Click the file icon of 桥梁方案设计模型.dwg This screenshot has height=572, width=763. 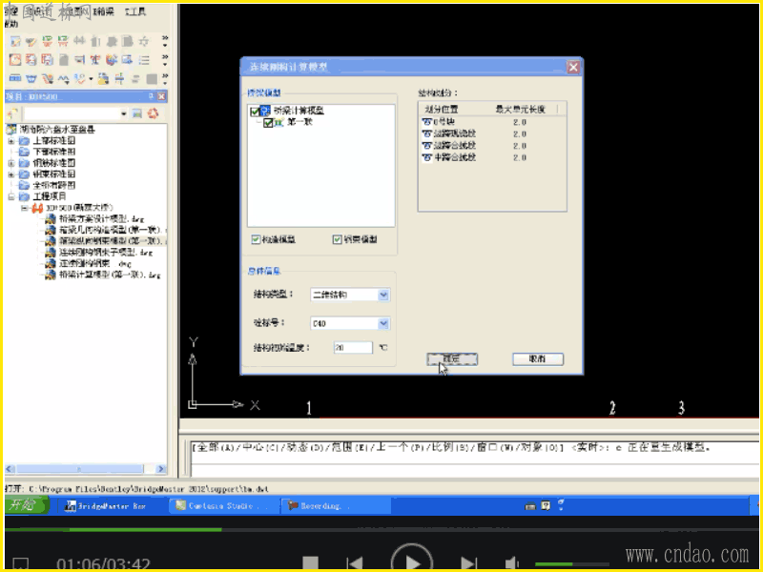pyautogui.click(x=51, y=219)
